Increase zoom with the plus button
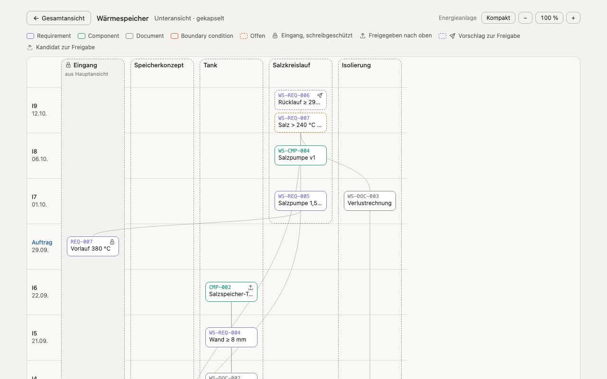The height and width of the screenshot is (379, 607). (x=573, y=18)
